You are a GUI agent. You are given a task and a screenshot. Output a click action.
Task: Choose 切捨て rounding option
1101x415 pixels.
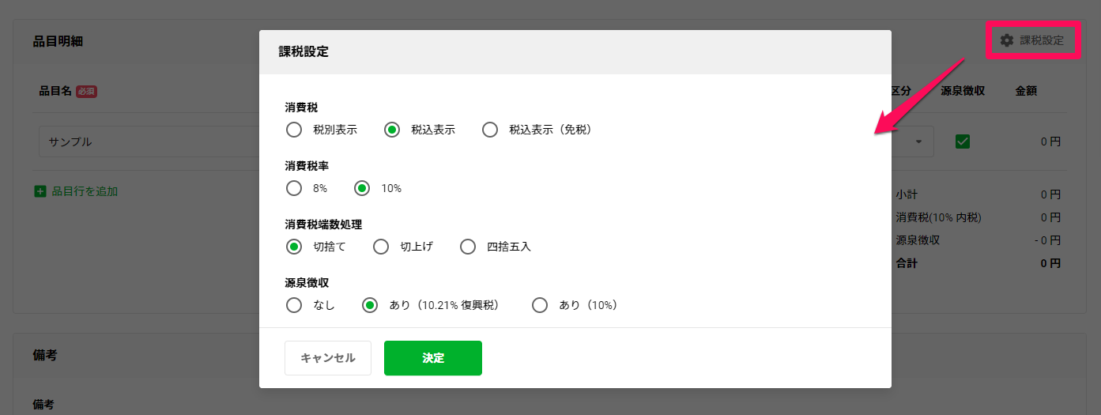click(x=294, y=247)
